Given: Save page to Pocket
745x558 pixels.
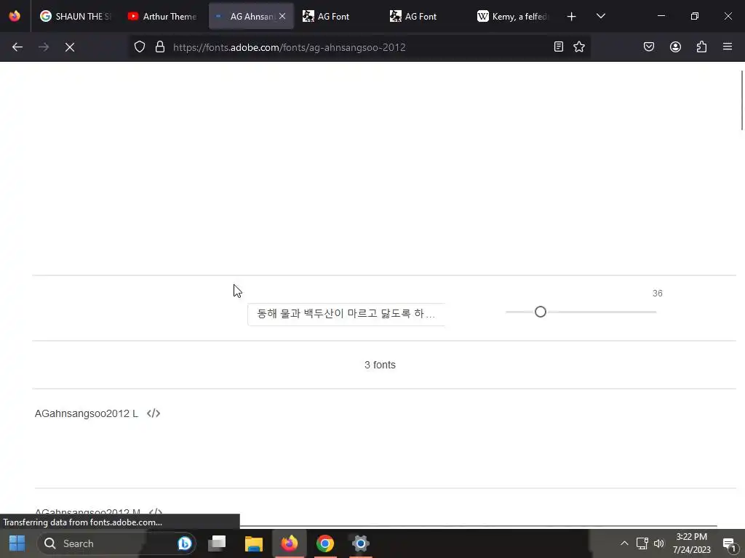Looking at the screenshot, I should (649, 46).
